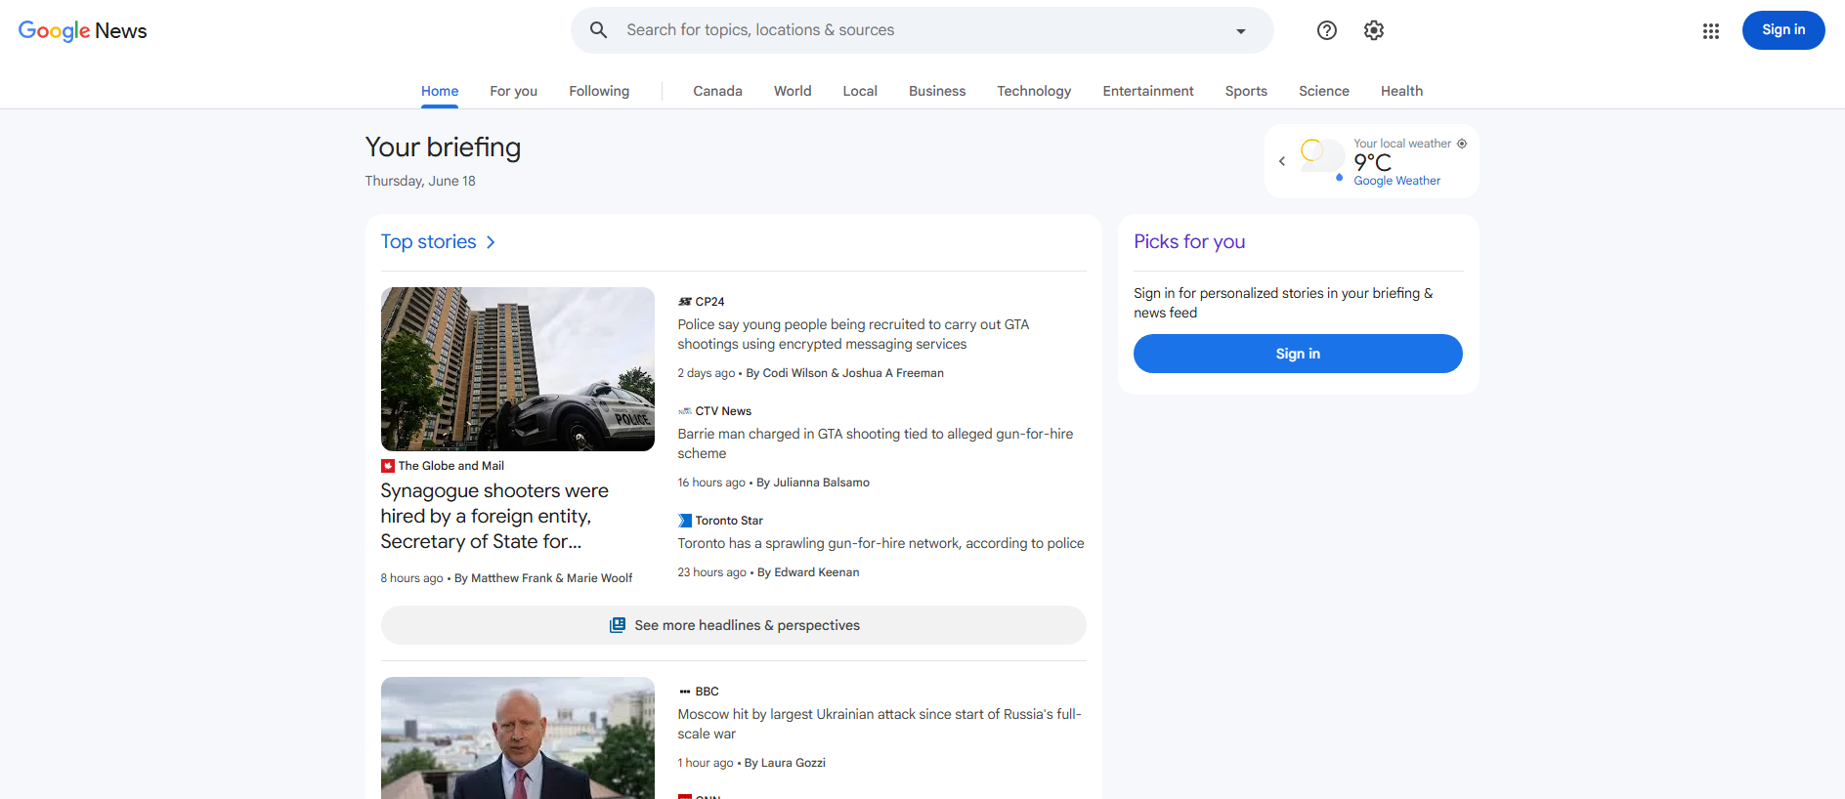Open Moscow hit by Ukrainian attack article
Image resolution: width=1845 pixels, height=799 pixels.
coord(879,724)
